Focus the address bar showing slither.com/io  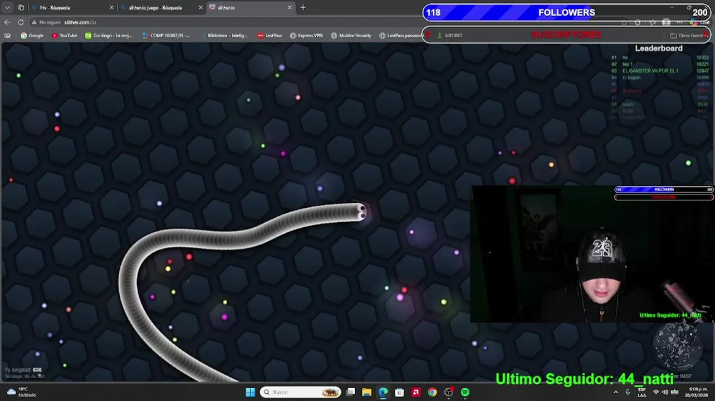coord(80,22)
